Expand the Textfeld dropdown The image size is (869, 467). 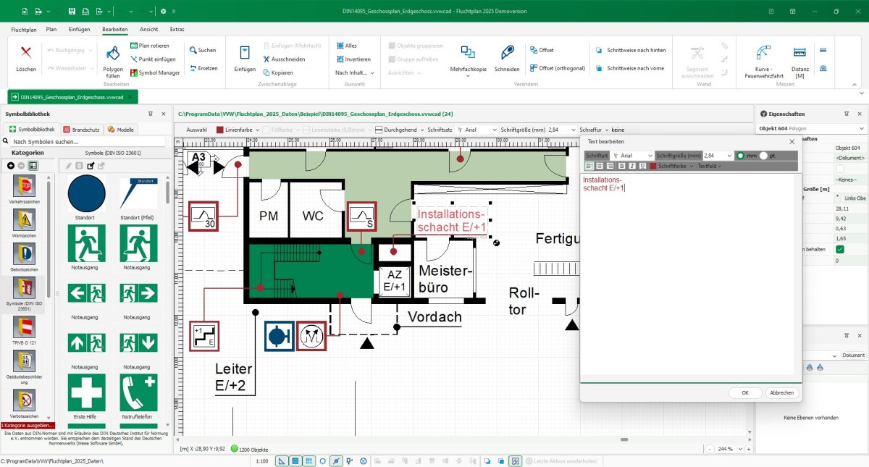point(710,166)
